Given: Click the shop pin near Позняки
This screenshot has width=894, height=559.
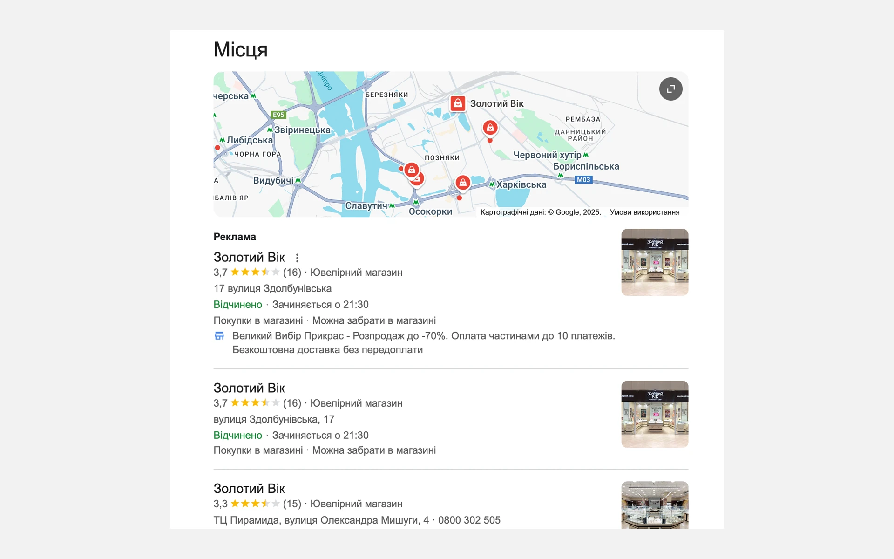Looking at the screenshot, I should point(412,170).
